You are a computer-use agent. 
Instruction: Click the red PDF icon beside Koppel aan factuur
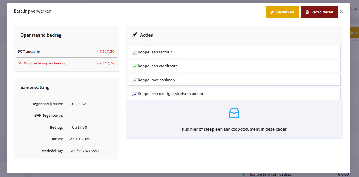[135, 52]
